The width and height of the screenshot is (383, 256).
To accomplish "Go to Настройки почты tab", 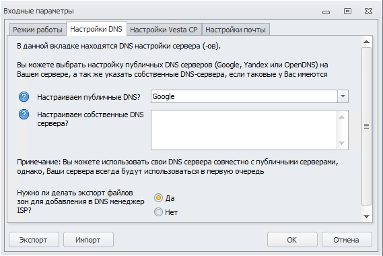I will 236,30.
